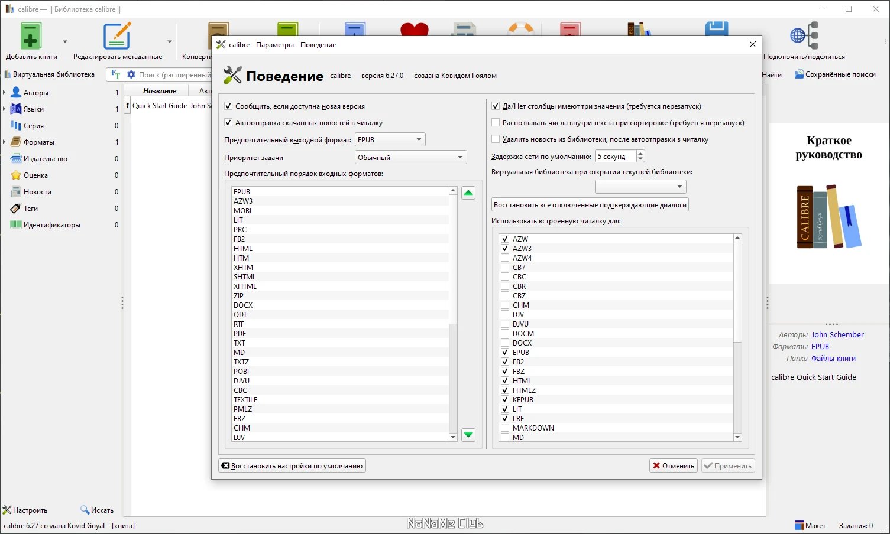Click the Edit metadata pencil icon

click(x=117, y=36)
